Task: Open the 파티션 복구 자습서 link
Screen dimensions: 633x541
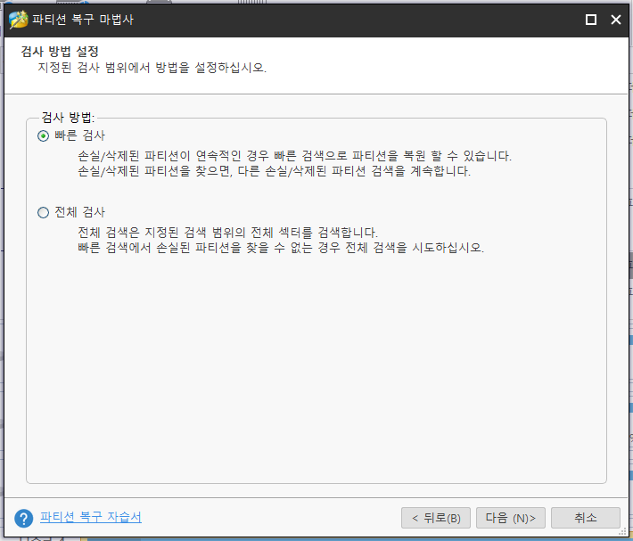Action: pos(91,517)
